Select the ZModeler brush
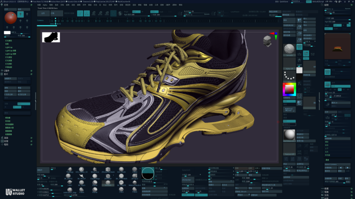Viewport: 355px width, 199px height. [x=108, y=176]
